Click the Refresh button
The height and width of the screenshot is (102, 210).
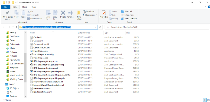pos(100,27)
